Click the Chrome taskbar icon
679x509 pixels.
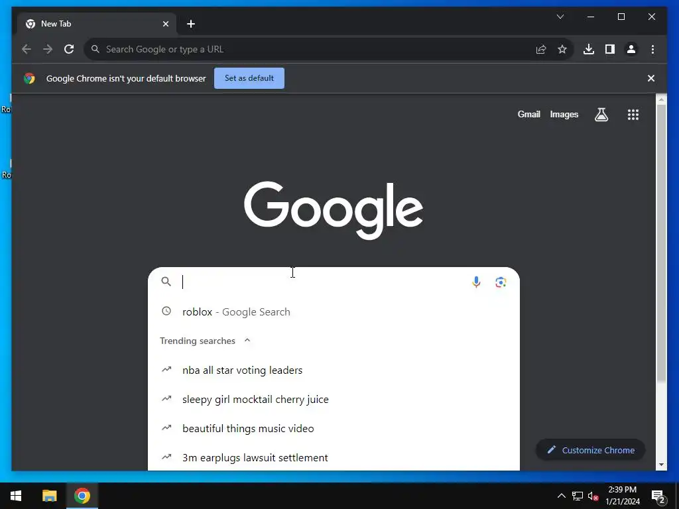coord(82,496)
